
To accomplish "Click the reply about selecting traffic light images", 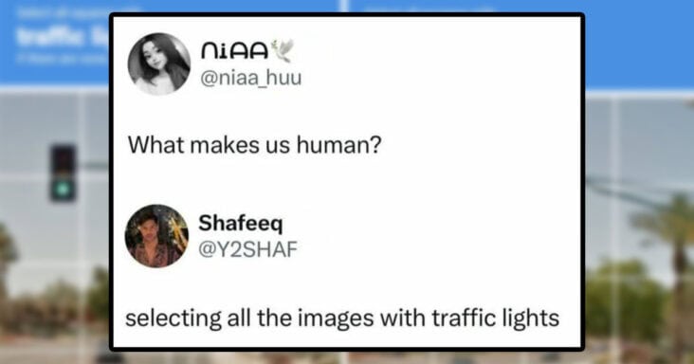I will coord(342,318).
